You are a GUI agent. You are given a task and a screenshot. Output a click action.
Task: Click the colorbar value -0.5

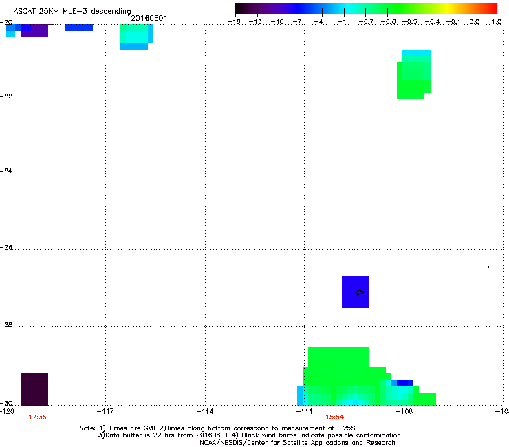(410, 22)
